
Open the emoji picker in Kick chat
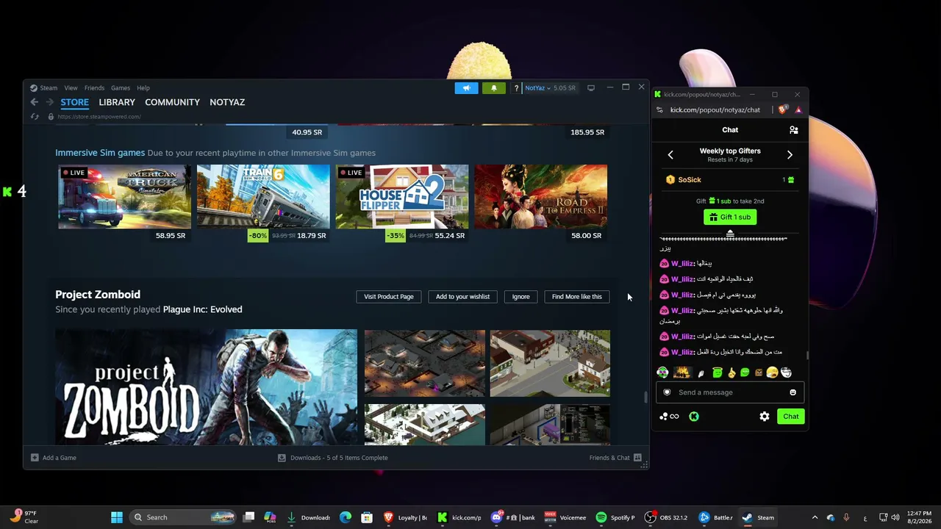click(x=792, y=392)
